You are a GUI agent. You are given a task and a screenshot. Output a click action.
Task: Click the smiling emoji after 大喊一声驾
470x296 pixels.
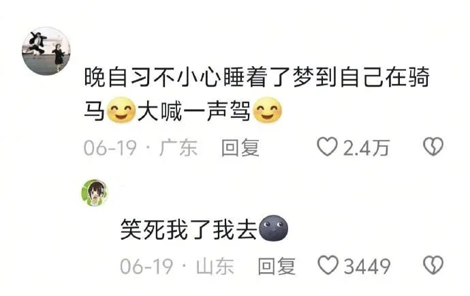(x=268, y=110)
